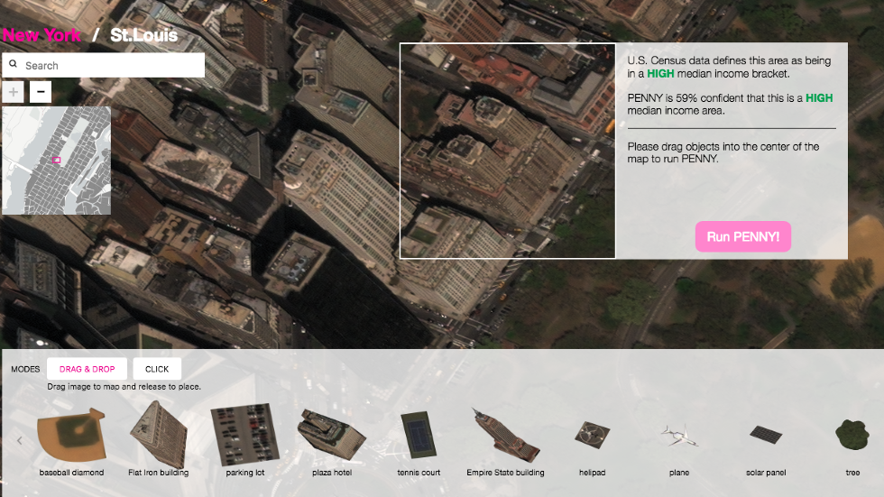
Task: Click the Manhattan minimap
Action: point(56,161)
